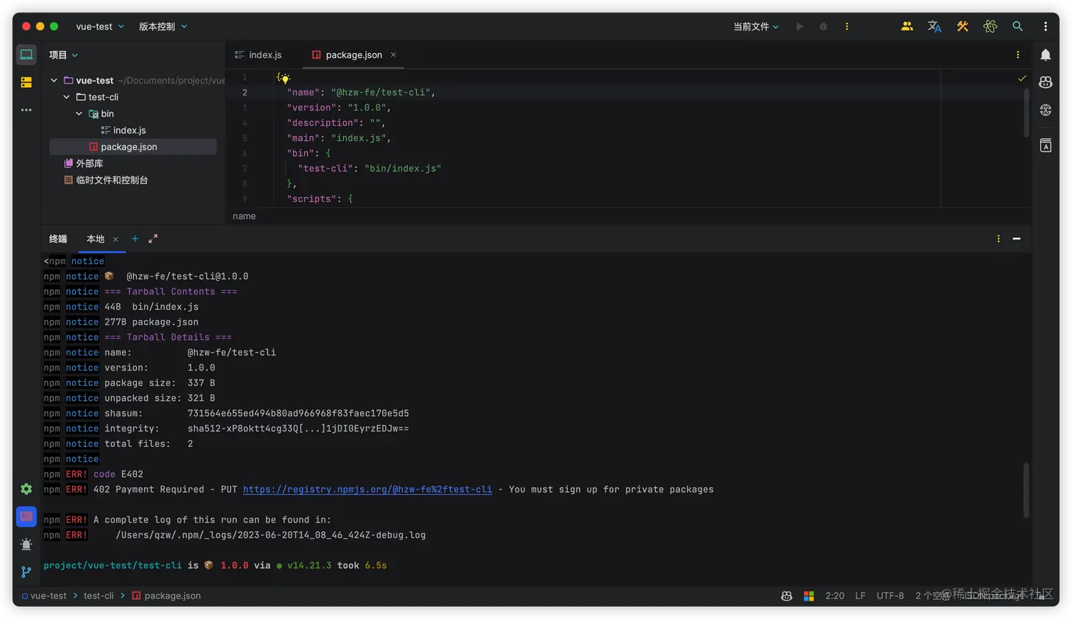Open terminal options menu

[998, 239]
